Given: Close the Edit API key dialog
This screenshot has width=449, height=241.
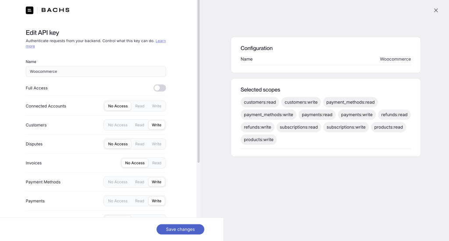Looking at the screenshot, I should pos(436,11).
